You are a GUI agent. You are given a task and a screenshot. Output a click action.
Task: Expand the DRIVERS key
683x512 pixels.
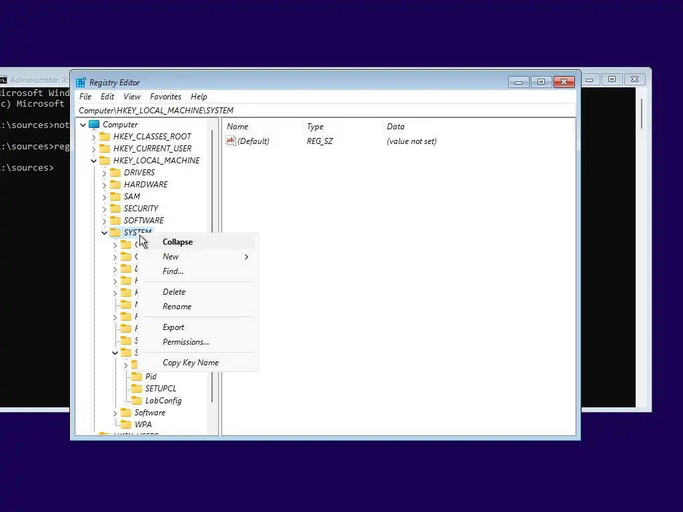(104, 173)
